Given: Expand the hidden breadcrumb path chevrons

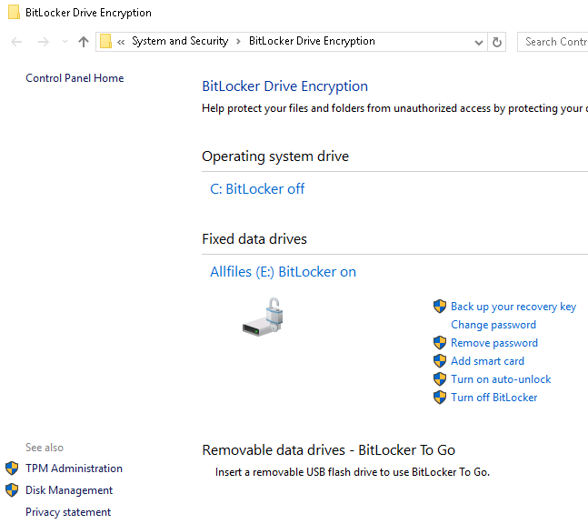Looking at the screenshot, I should coord(121,42).
